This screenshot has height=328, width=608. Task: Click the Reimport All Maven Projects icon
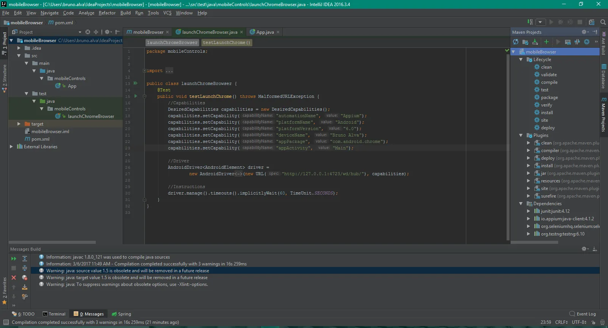tap(516, 42)
